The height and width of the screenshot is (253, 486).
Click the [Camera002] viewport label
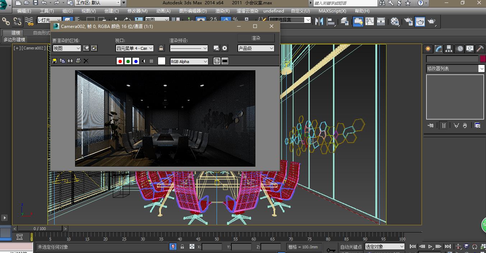click(34, 48)
